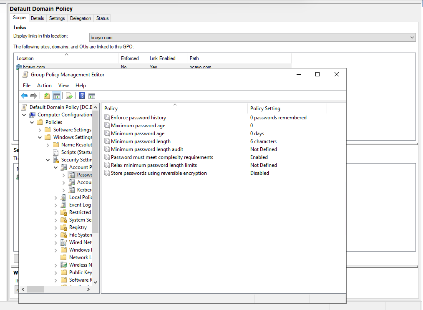Click the Enforced column header
423x310 pixels.
[x=130, y=58]
